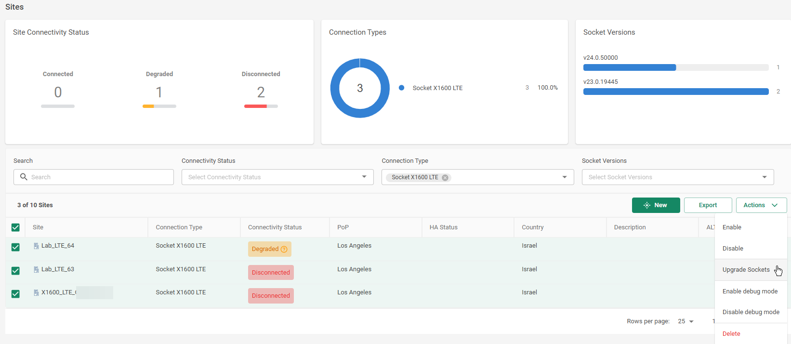The height and width of the screenshot is (344, 791).
Task: Click the site icon next to Lab_LTE_64
Action: (x=36, y=246)
